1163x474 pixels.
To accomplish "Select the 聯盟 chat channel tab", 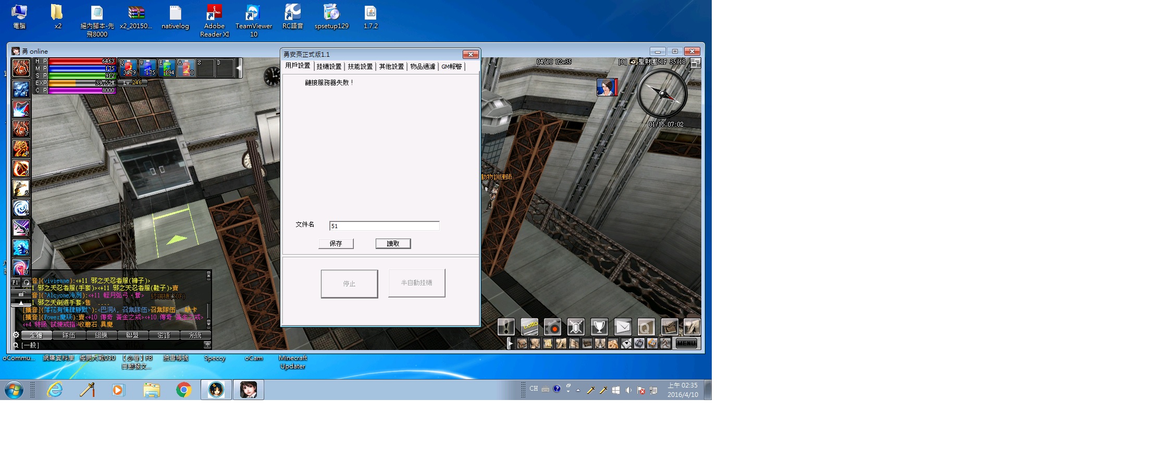I will 132,335.
